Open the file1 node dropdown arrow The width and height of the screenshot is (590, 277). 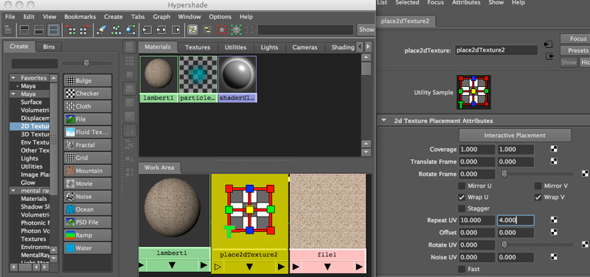point(327,267)
